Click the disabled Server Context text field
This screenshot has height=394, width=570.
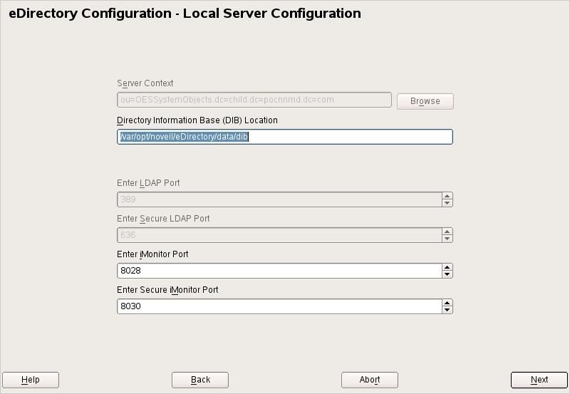coord(254,100)
